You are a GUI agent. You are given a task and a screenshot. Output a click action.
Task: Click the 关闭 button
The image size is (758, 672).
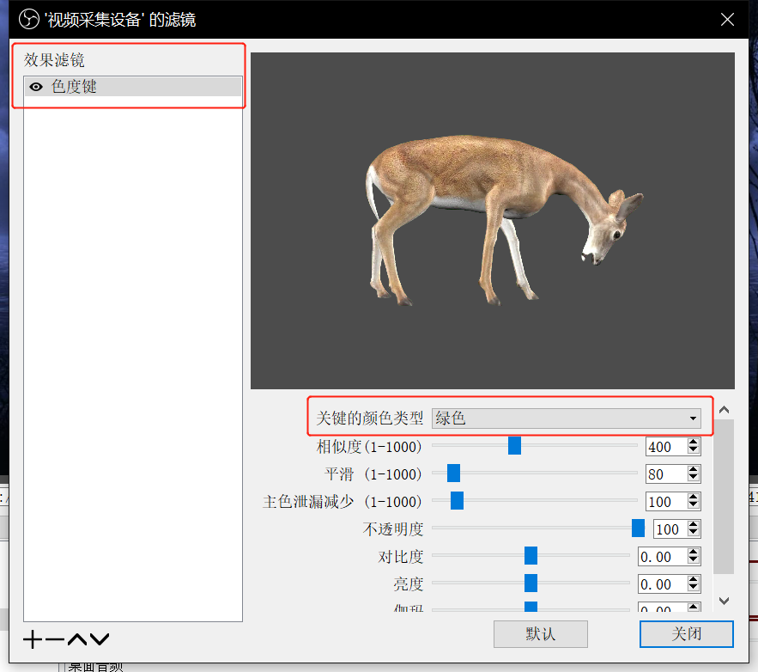click(687, 634)
